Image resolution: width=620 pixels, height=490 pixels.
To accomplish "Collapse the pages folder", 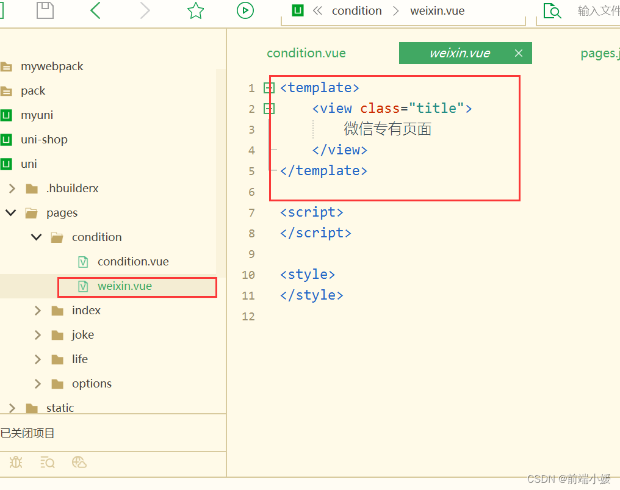I will point(11,213).
